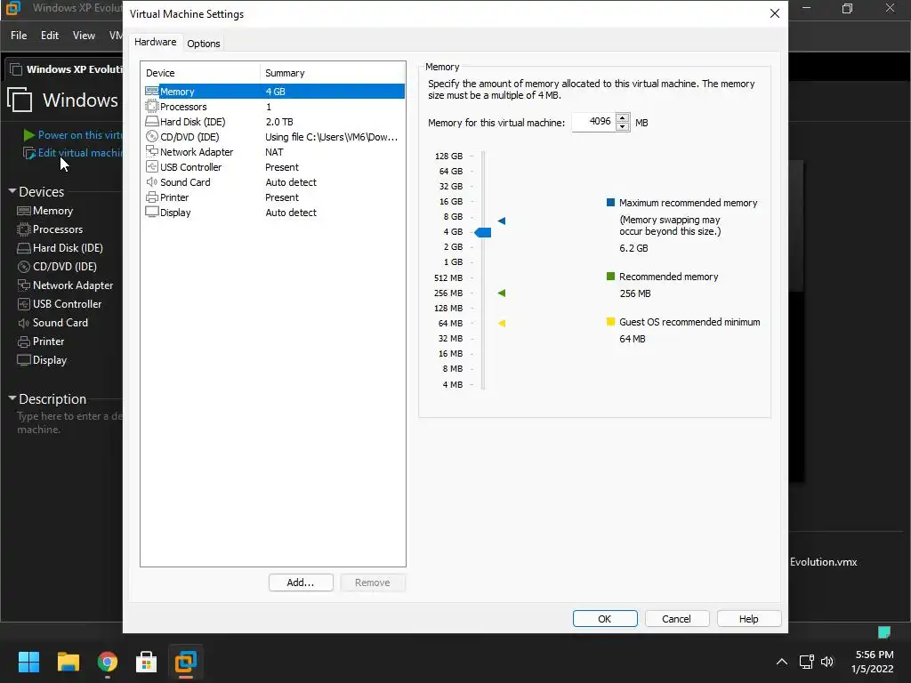911x683 pixels.
Task: Select the Windows XP Evolution VM tab
Action: [66, 69]
